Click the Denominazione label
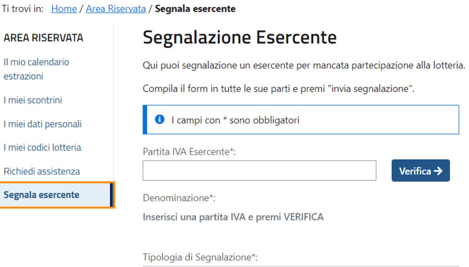The height and width of the screenshot is (267, 469). (179, 198)
